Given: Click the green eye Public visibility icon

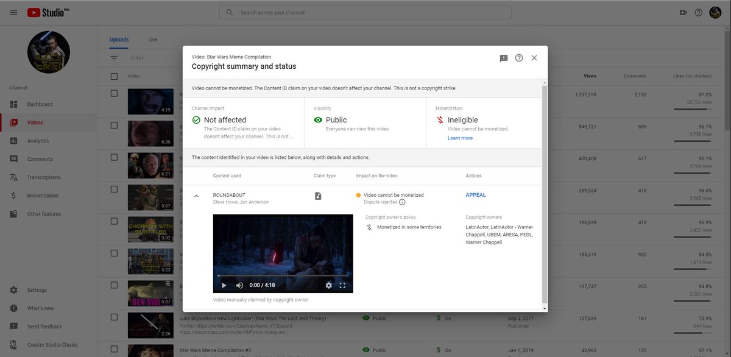Looking at the screenshot, I should click(318, 120).
